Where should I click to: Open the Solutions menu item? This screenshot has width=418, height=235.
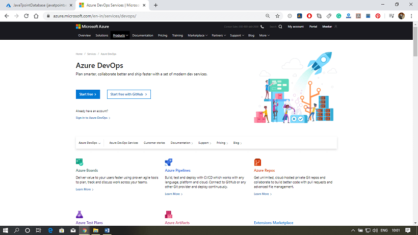pyautogui.click(x=102, y=36)
